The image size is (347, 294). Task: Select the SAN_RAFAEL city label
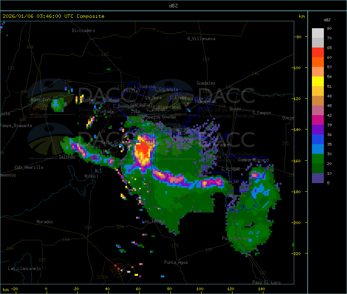coord(141,105)
